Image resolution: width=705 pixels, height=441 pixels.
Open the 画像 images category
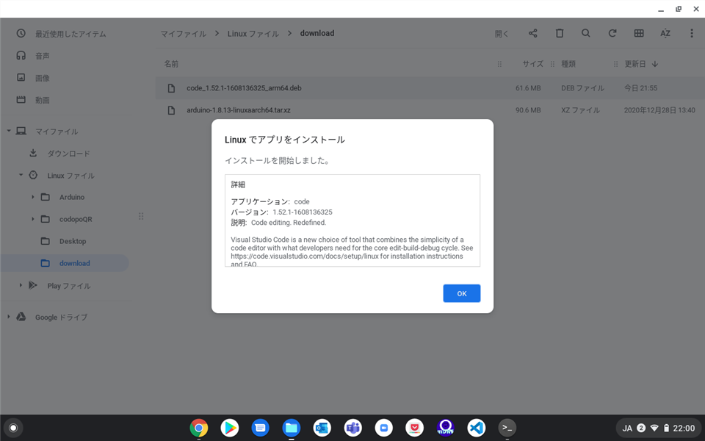point(43,78)
